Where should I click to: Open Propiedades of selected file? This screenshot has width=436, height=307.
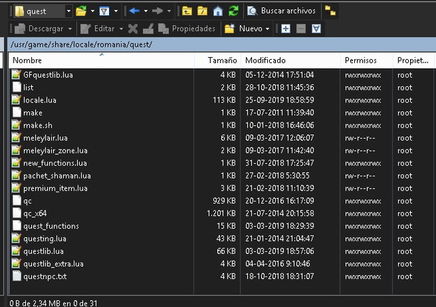click(187, 29)
